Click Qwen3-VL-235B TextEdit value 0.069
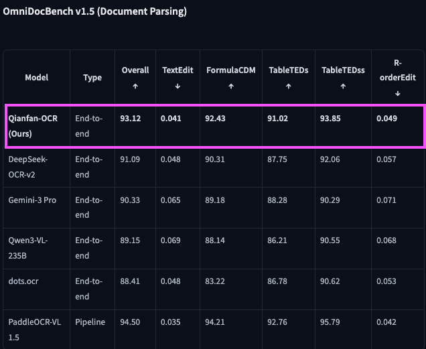This screenshot has height=349, width=426. coord(171,240)
